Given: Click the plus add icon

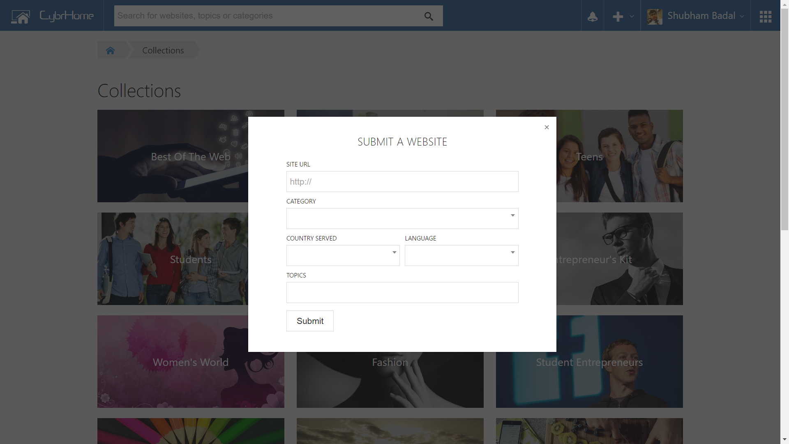Looking at the screenshot, I should pyautogui.click(x=618, y=16).
